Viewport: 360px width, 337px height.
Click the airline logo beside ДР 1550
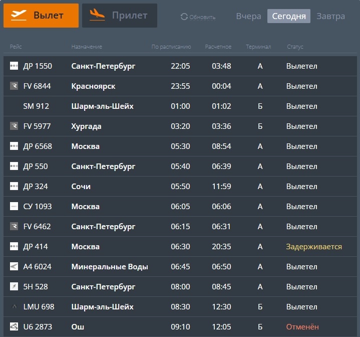click(14, 66)
